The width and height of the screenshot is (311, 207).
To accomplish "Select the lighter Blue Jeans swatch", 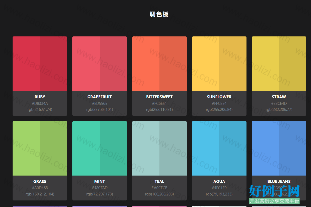I will pyautogui.click(x=265, y=148).
